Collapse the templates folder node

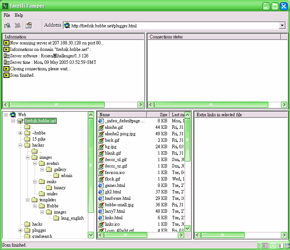[x=27, y=200]
